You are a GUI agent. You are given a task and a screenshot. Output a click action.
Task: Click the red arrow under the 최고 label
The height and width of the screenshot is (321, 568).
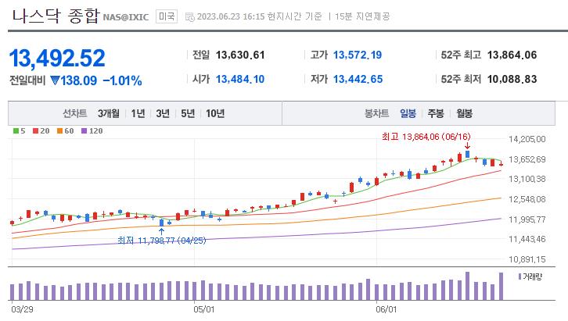point(467,146)
